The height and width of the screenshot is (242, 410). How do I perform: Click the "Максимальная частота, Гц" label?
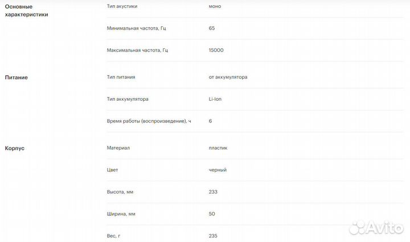point(138,50)
